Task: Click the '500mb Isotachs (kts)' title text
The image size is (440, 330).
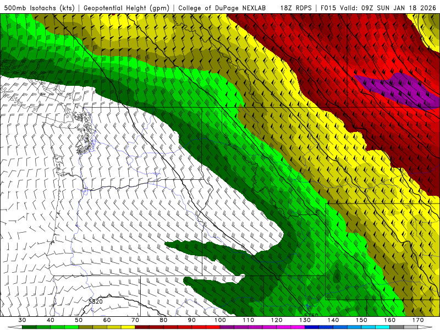Action: [39, 8]
